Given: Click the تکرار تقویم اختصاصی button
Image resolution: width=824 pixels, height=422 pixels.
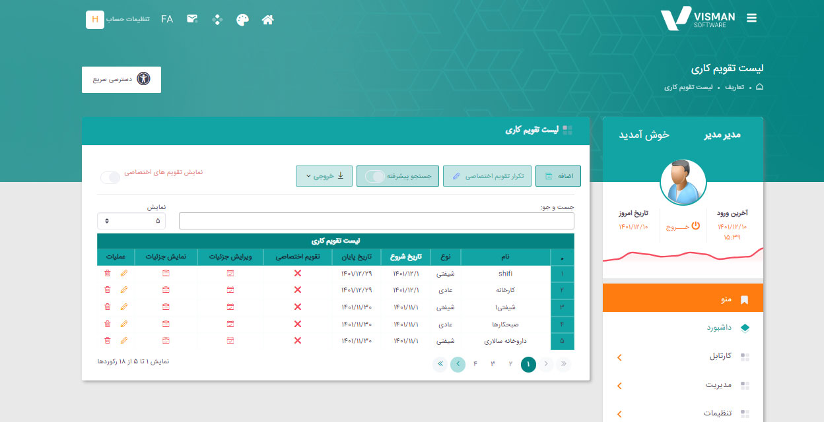Looking at the screenshot, I should click(487, 176).
